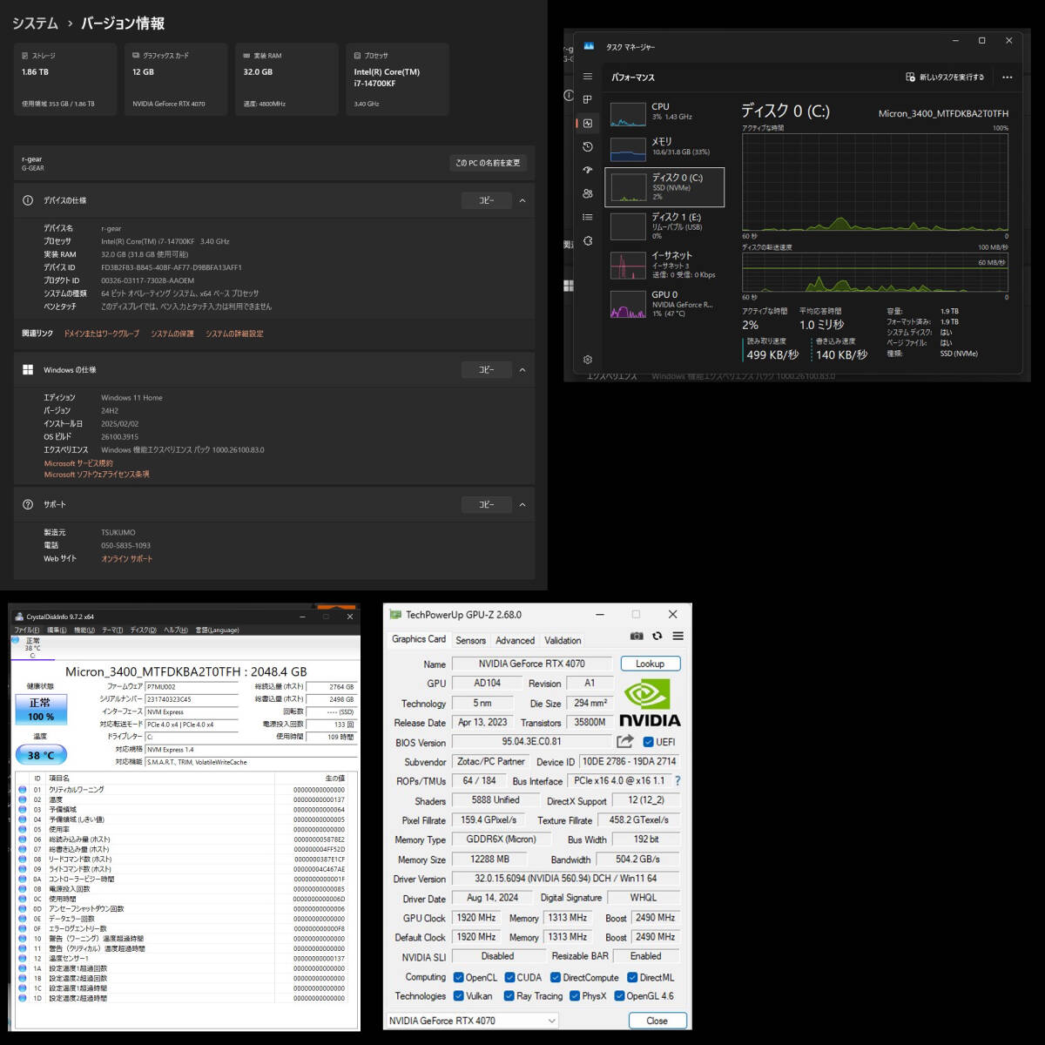Click the BIOS export share icon
The image size is (1045, 1045).
point(624,742)
